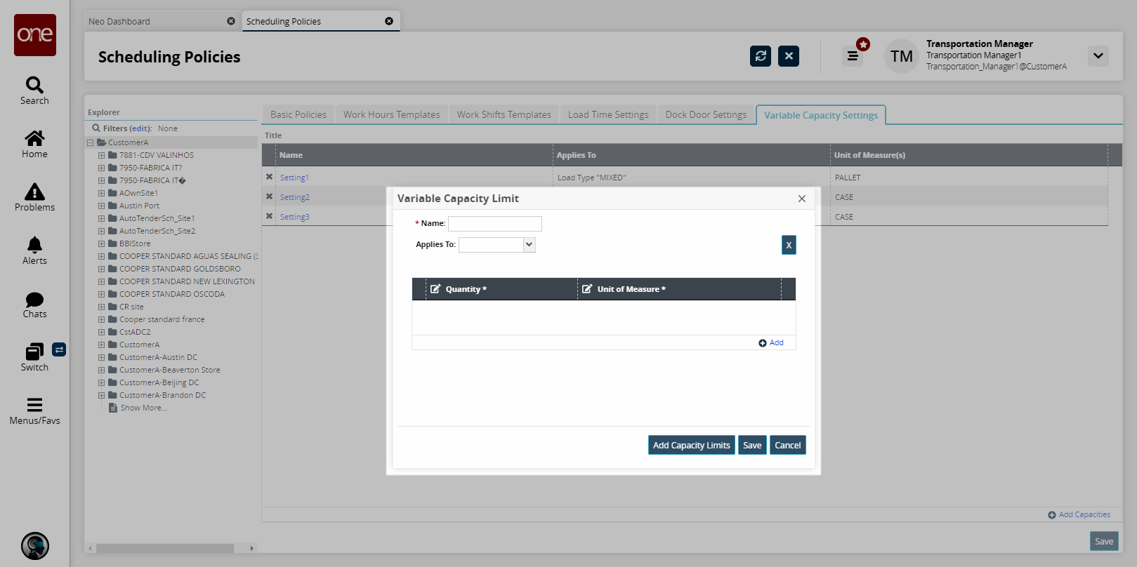
Task: Close the Neo Dashboard tab
Action: 231,21
